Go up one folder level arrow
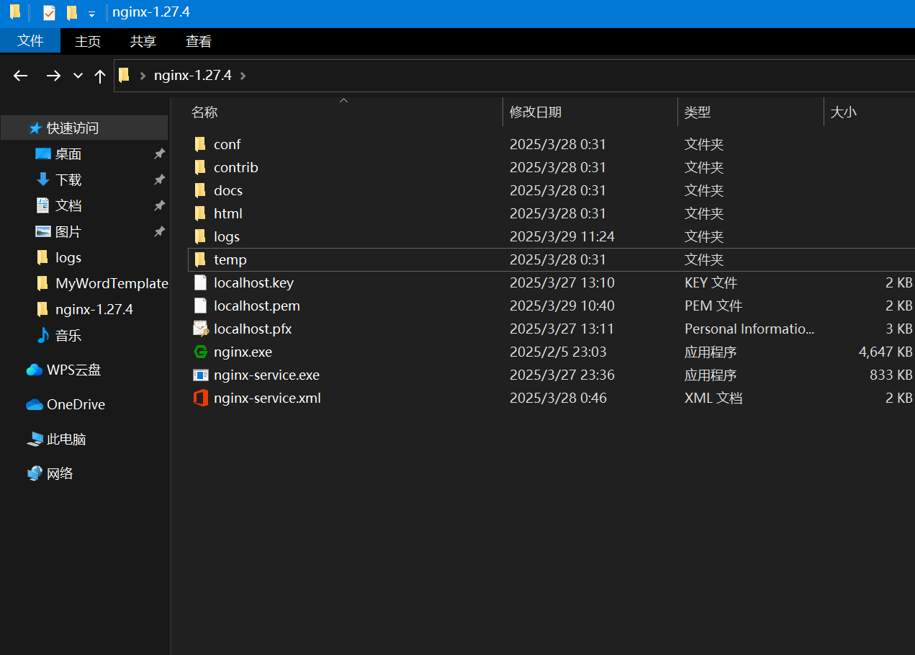Screen dimensions: 915x655 tap(100, 76)
